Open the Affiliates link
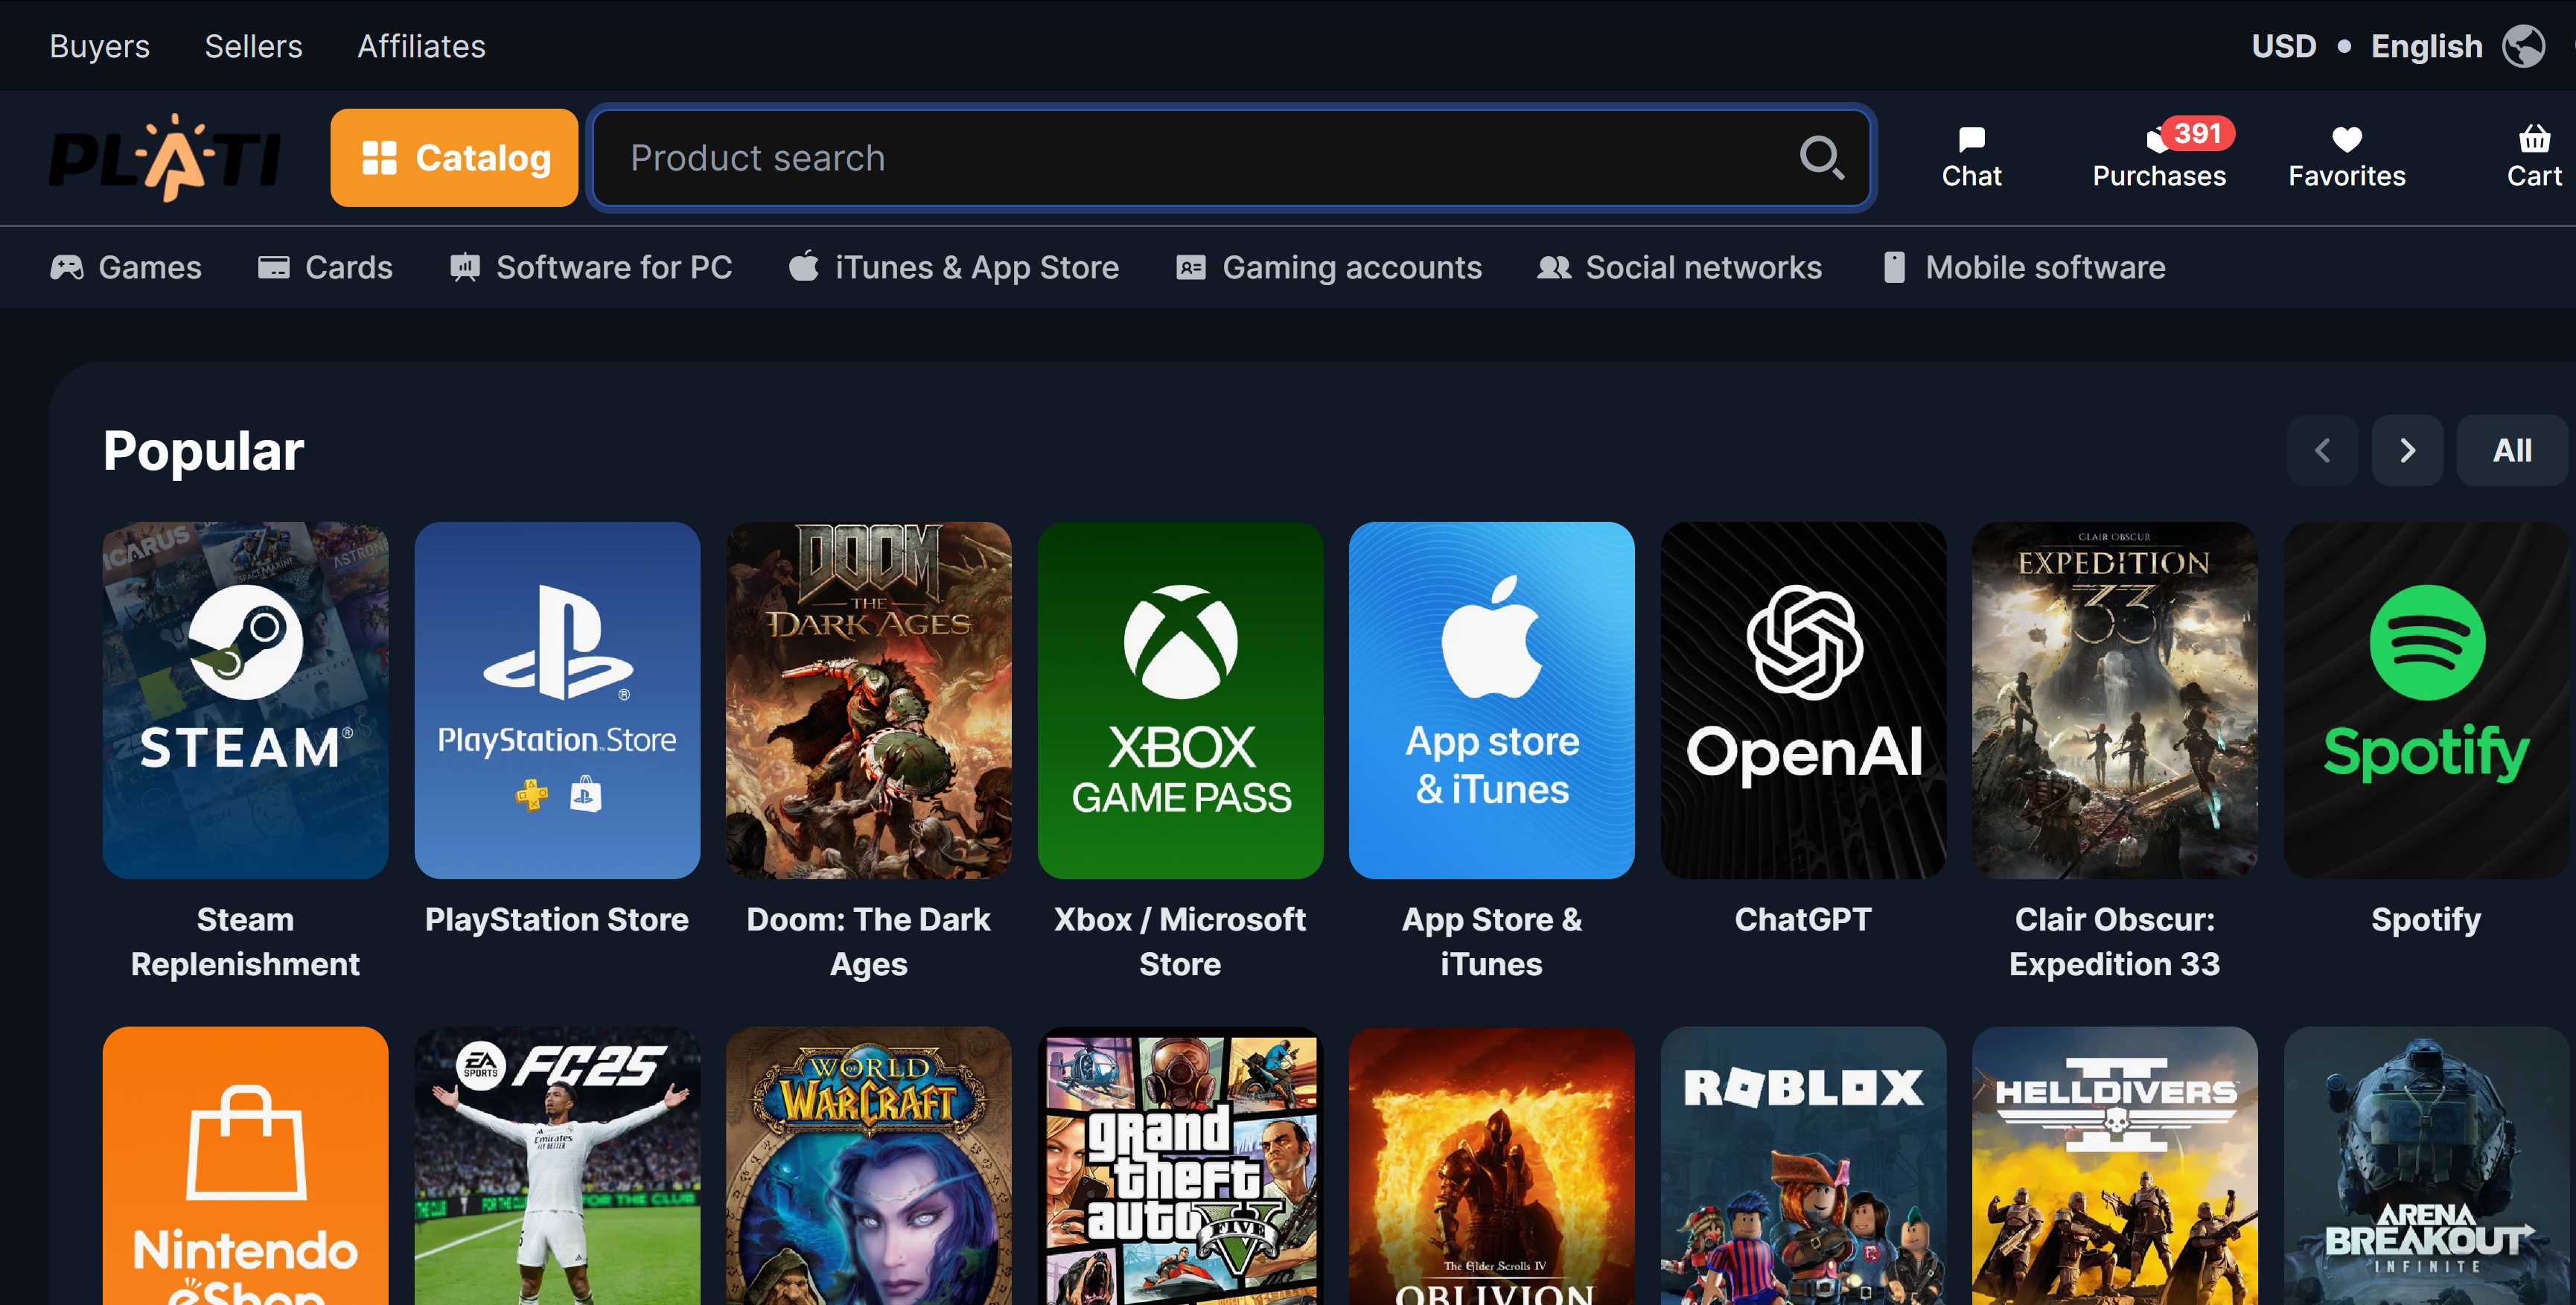 coord(421,46)
